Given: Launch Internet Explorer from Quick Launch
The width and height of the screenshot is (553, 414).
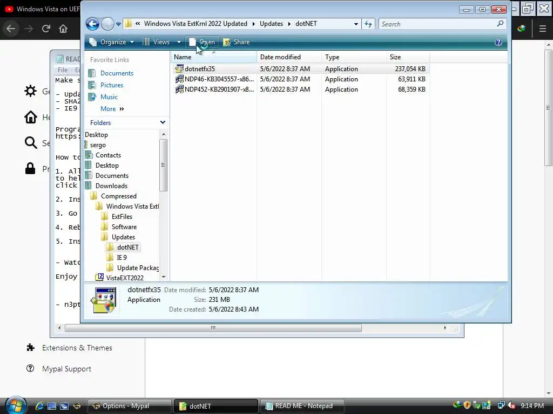Looking at the screenshot, I should click(x=39, y=406).
